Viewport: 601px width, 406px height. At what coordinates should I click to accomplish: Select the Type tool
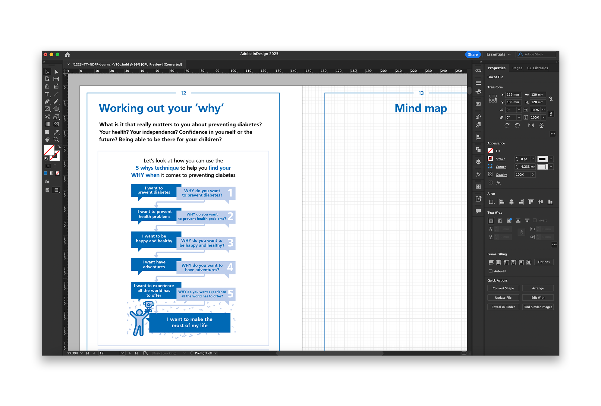pyautogui.click(x=47, y=94)
